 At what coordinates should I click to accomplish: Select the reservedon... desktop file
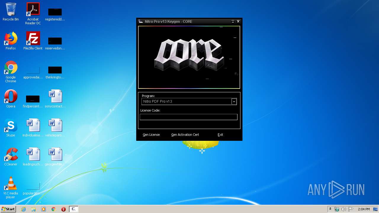coord(55,43)
